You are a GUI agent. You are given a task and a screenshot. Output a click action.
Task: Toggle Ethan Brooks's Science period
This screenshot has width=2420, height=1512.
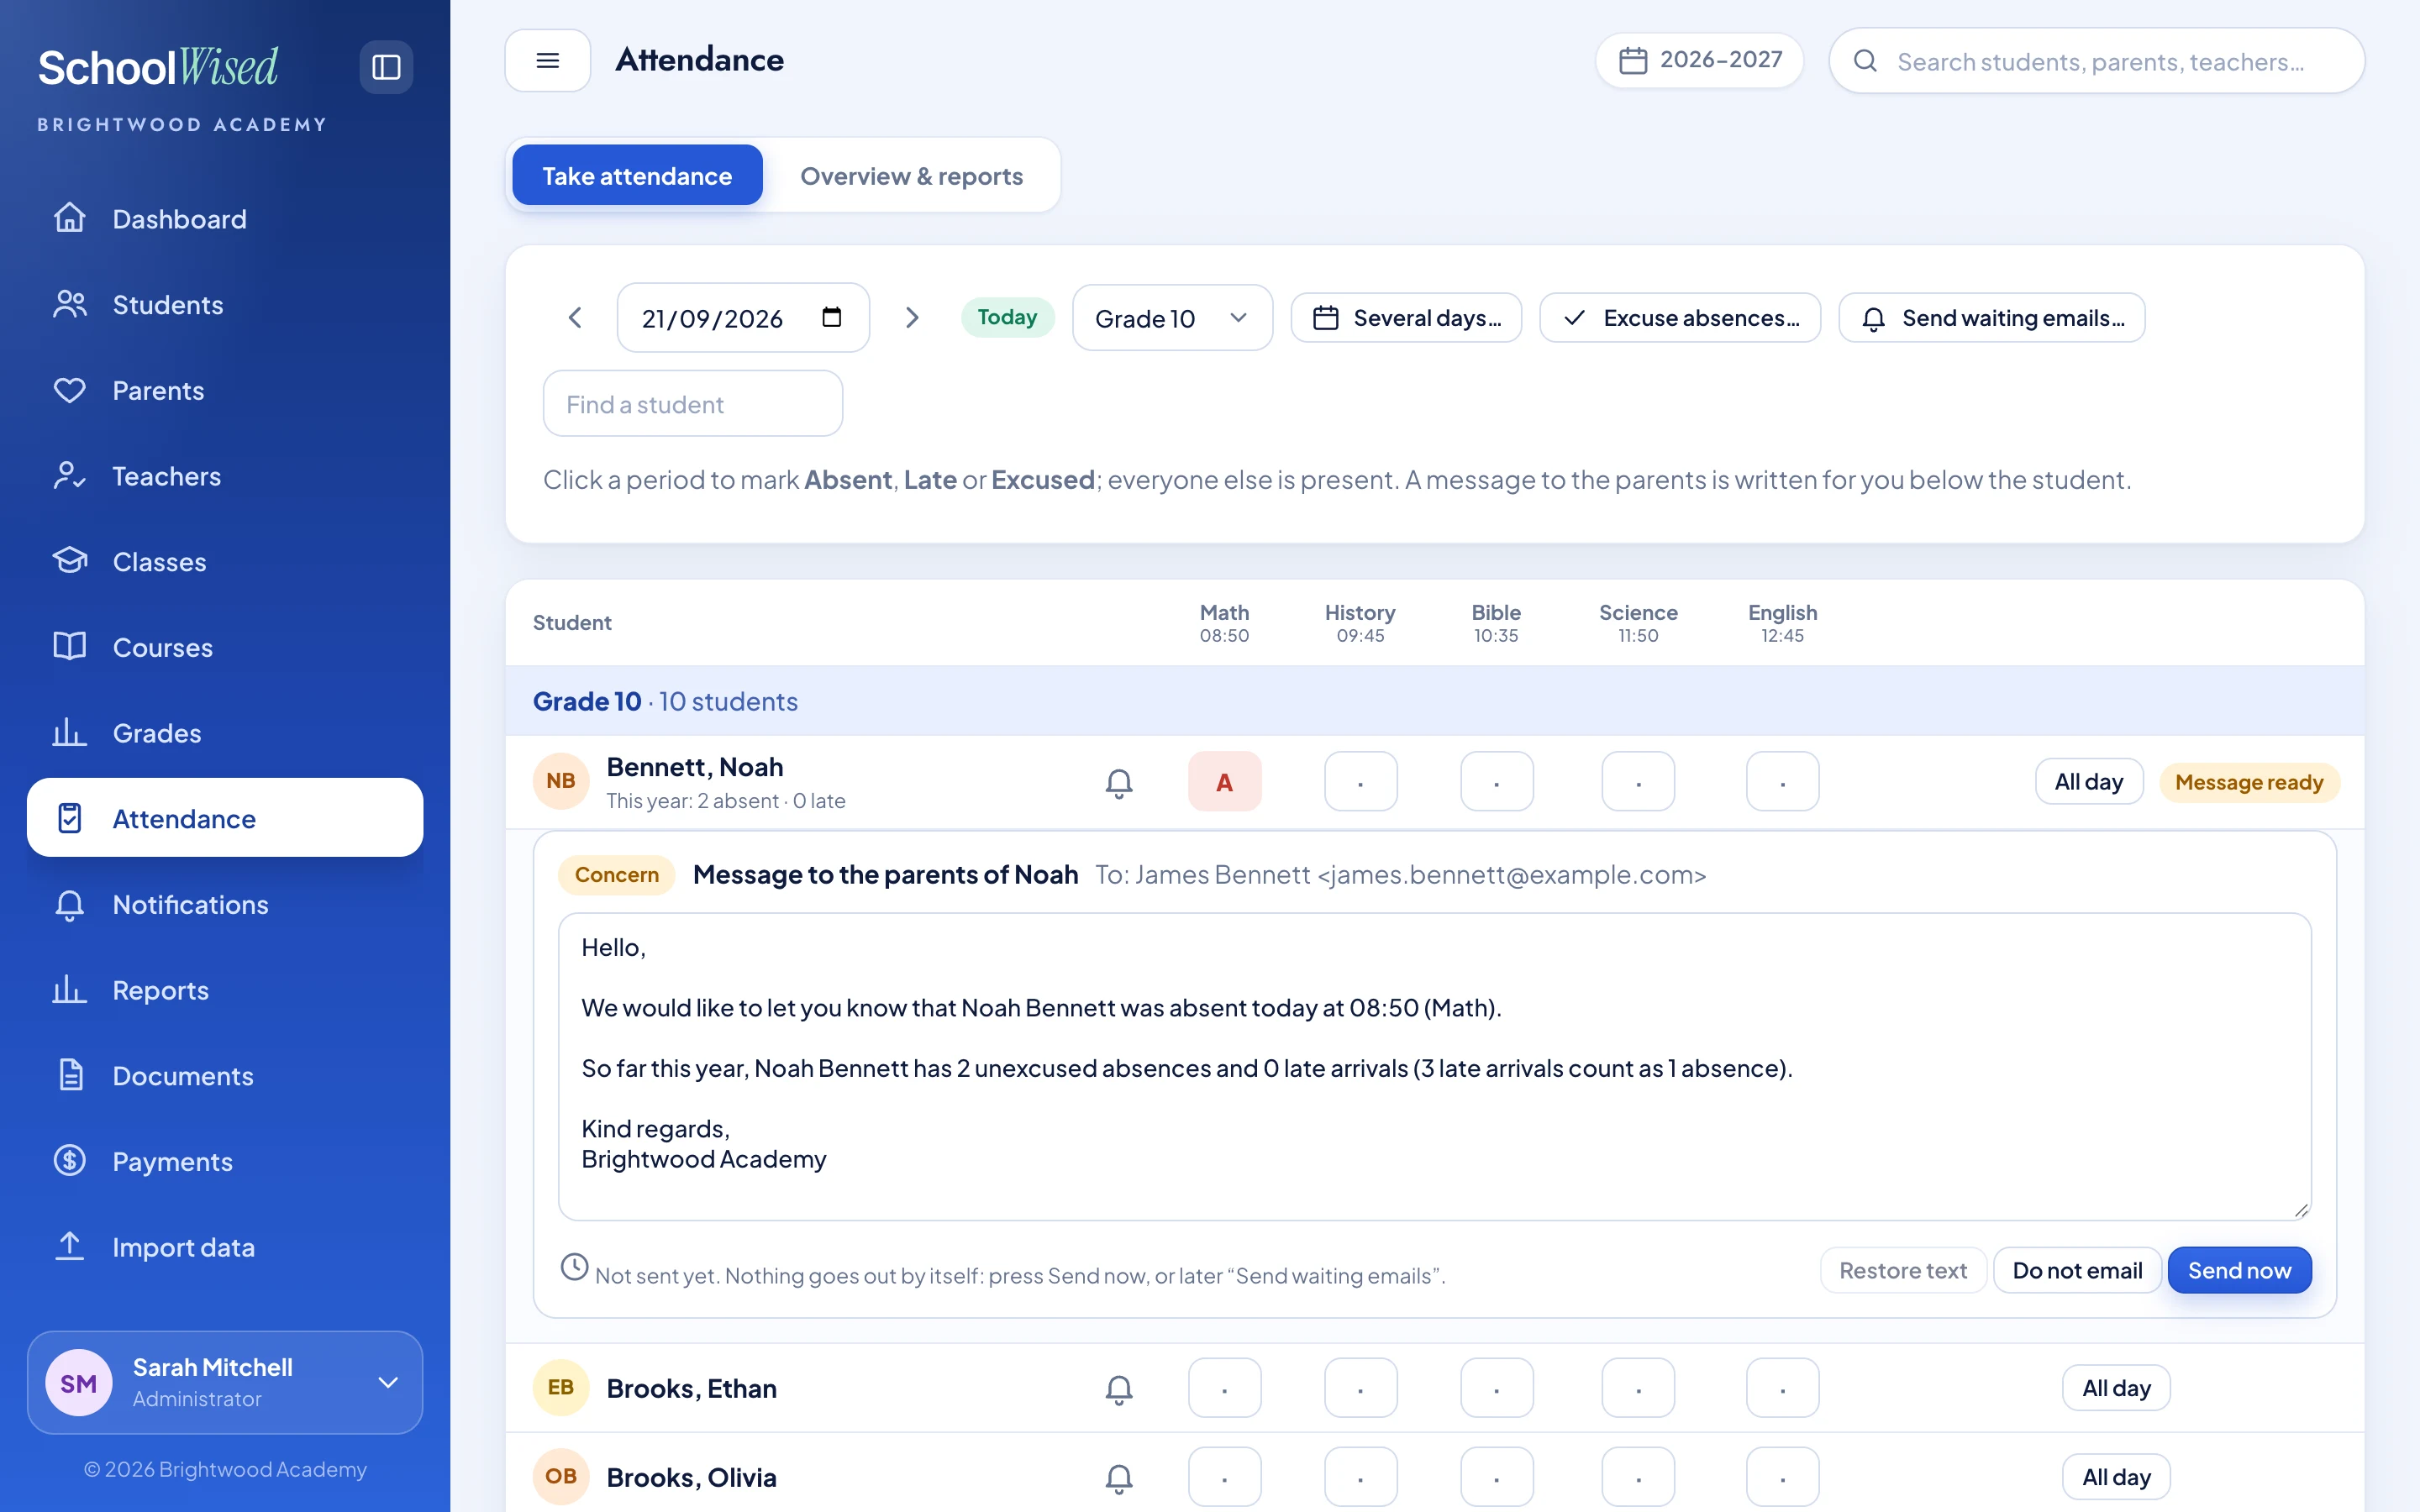1638,1388
